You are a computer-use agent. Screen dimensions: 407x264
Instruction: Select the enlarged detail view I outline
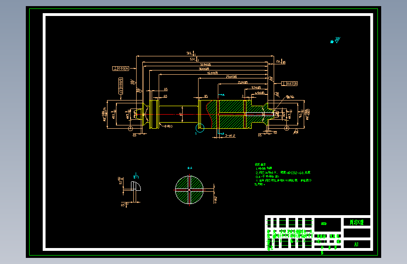pyautogui.click(x=136, y=186)
